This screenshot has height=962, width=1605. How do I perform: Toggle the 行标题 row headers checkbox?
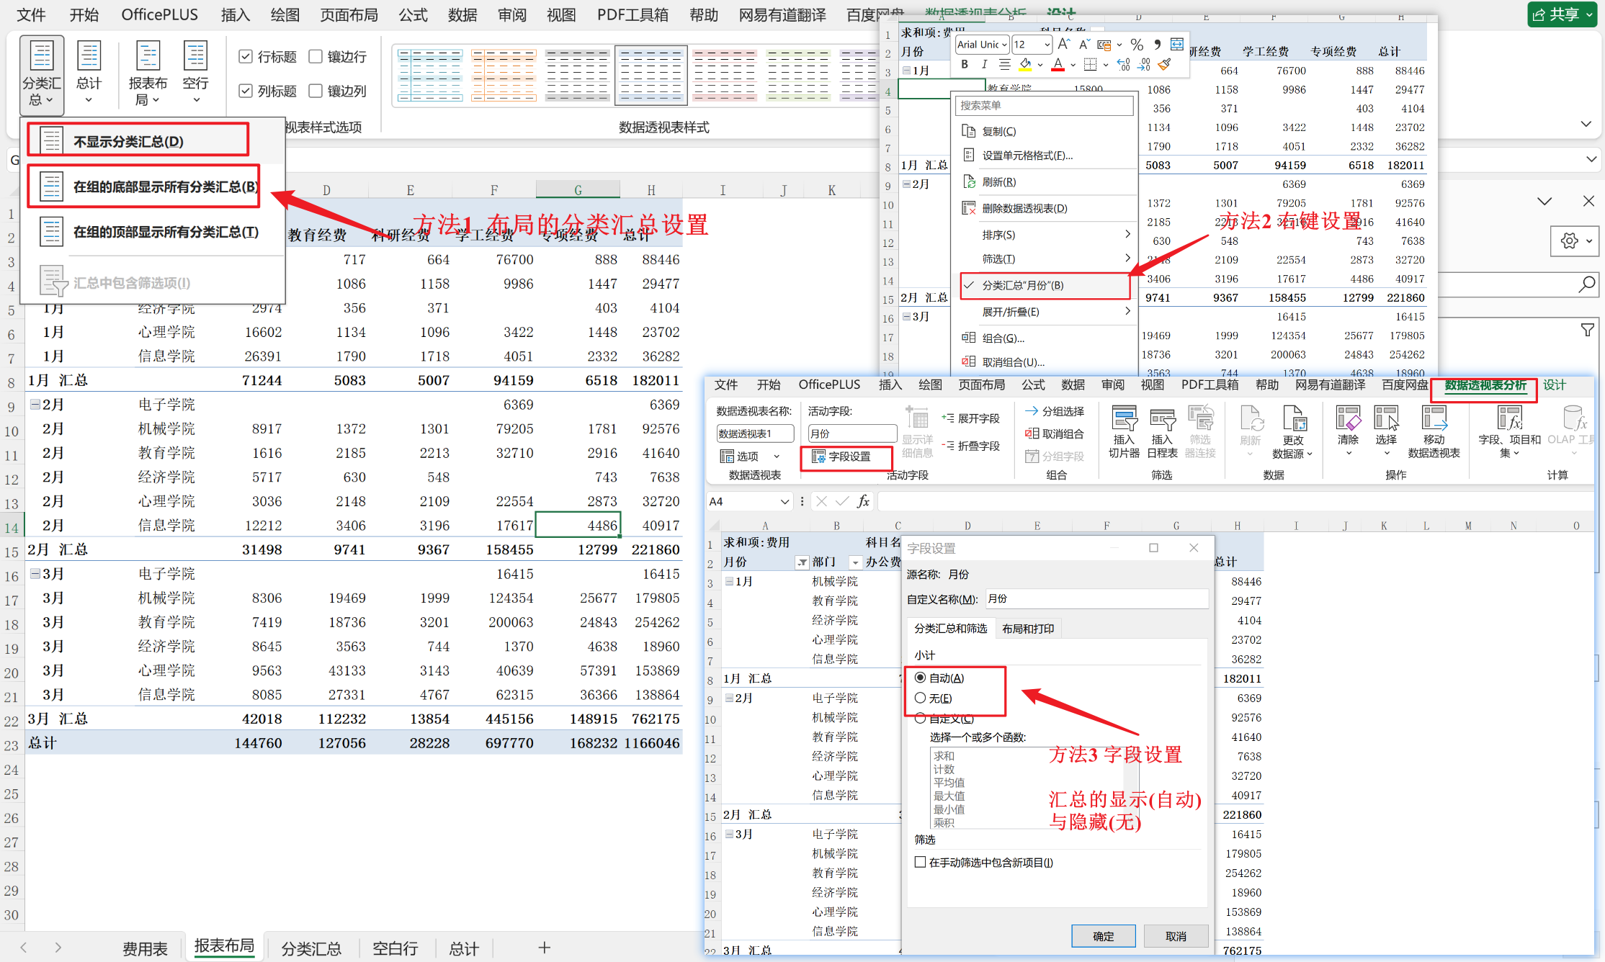246,56
